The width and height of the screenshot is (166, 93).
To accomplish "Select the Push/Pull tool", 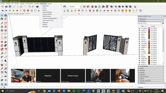I will 6,42.
